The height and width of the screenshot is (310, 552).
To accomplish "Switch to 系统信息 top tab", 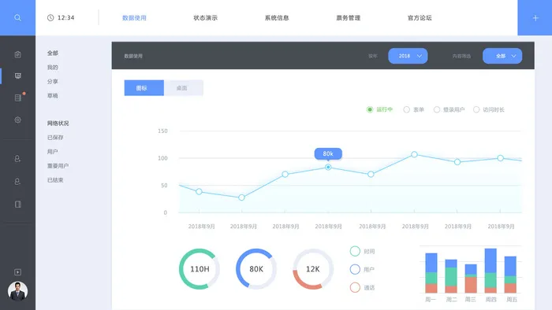I will (x=277, y=18).
